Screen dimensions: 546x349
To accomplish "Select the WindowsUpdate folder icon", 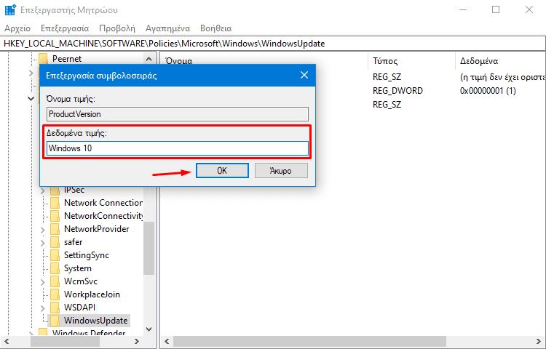I will [55, 321].
